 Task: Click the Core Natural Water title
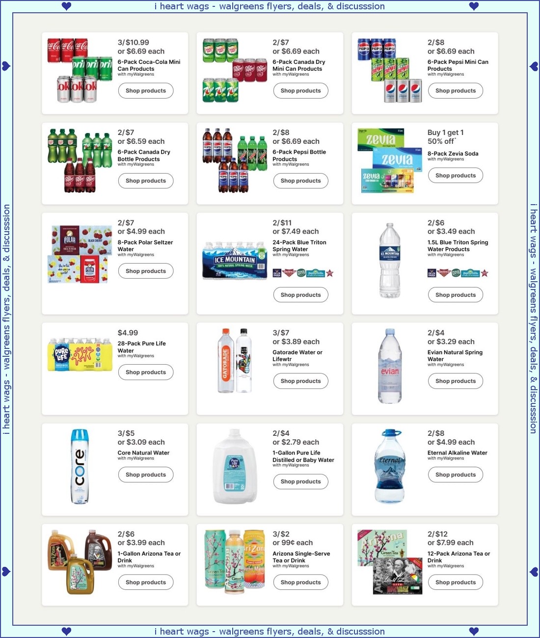point(143,453)
